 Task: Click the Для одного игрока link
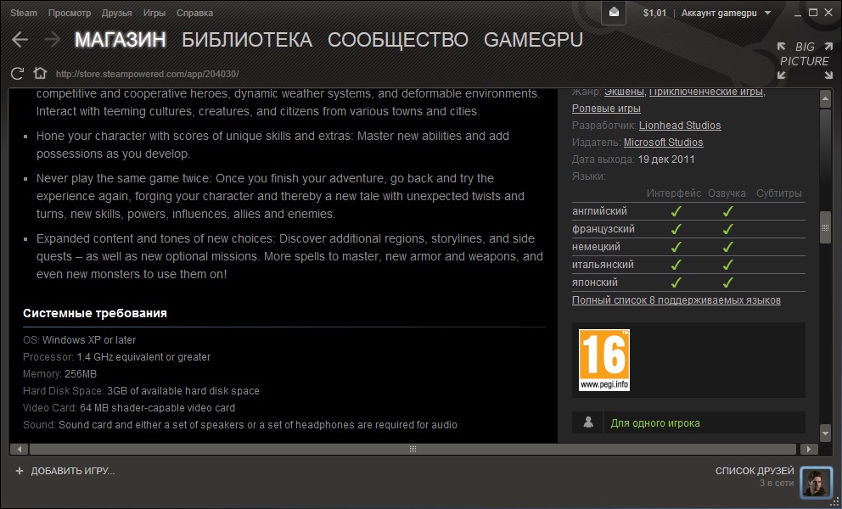(655, 423)
